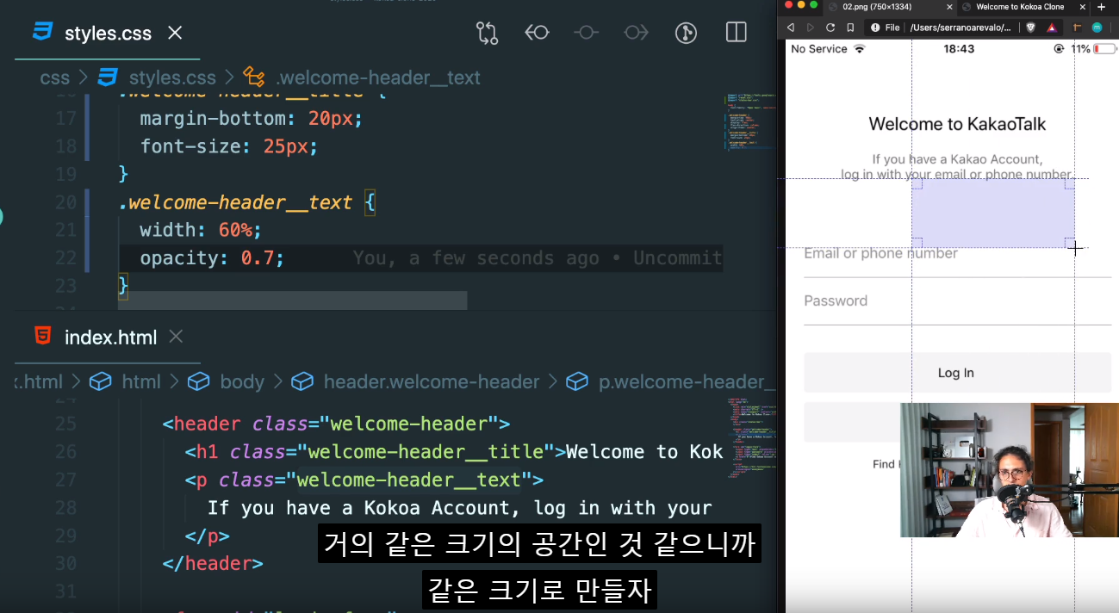Click the cube icon before body breadcrumb

(199, 381)
